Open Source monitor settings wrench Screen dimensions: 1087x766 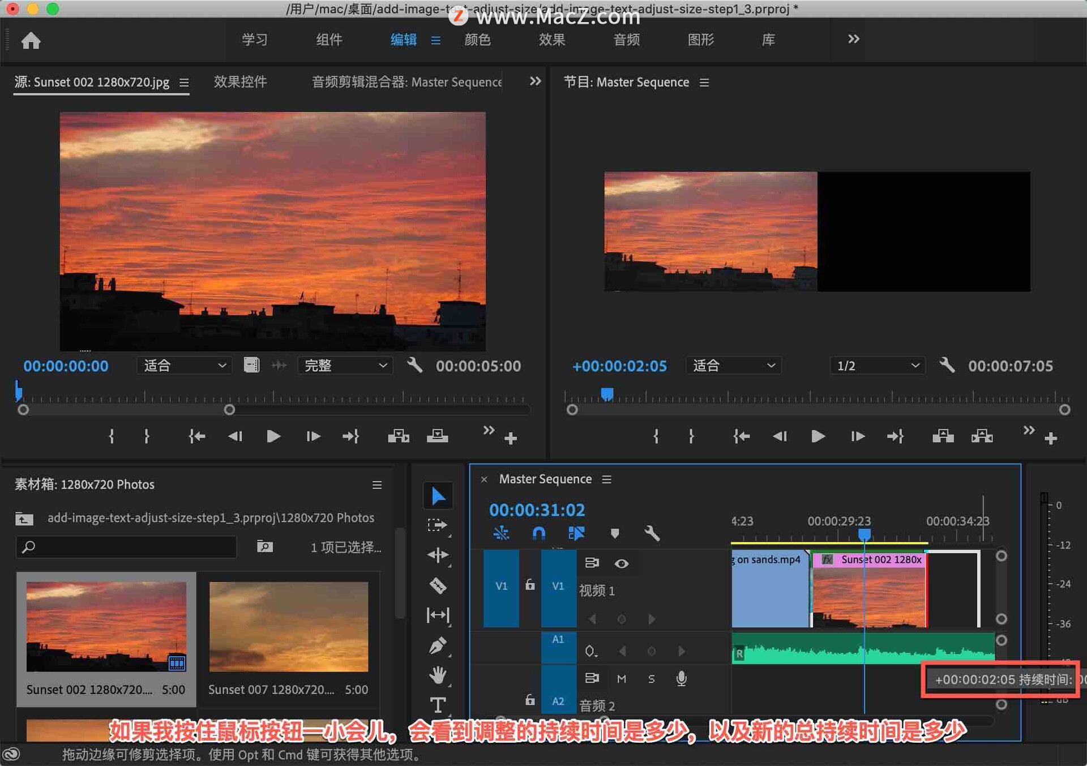(x=415, y=365)
